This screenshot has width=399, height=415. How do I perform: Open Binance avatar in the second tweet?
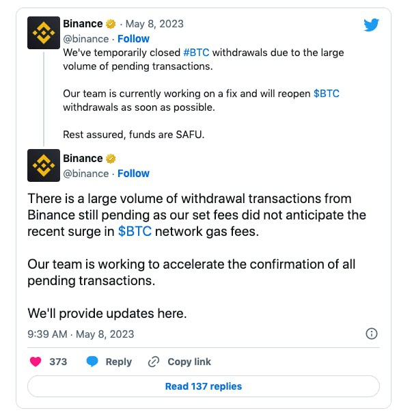point(44,165)
